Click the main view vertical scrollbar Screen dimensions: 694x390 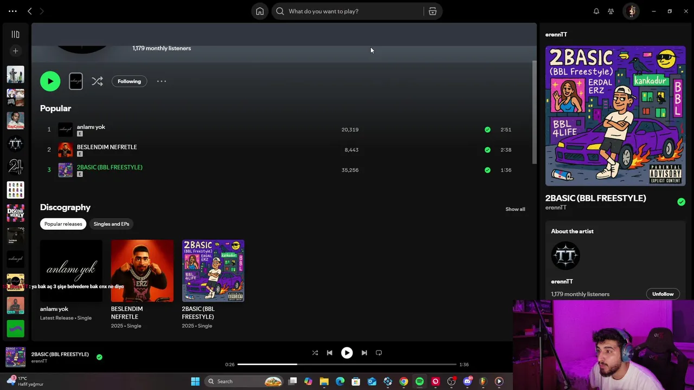(534, 112)
